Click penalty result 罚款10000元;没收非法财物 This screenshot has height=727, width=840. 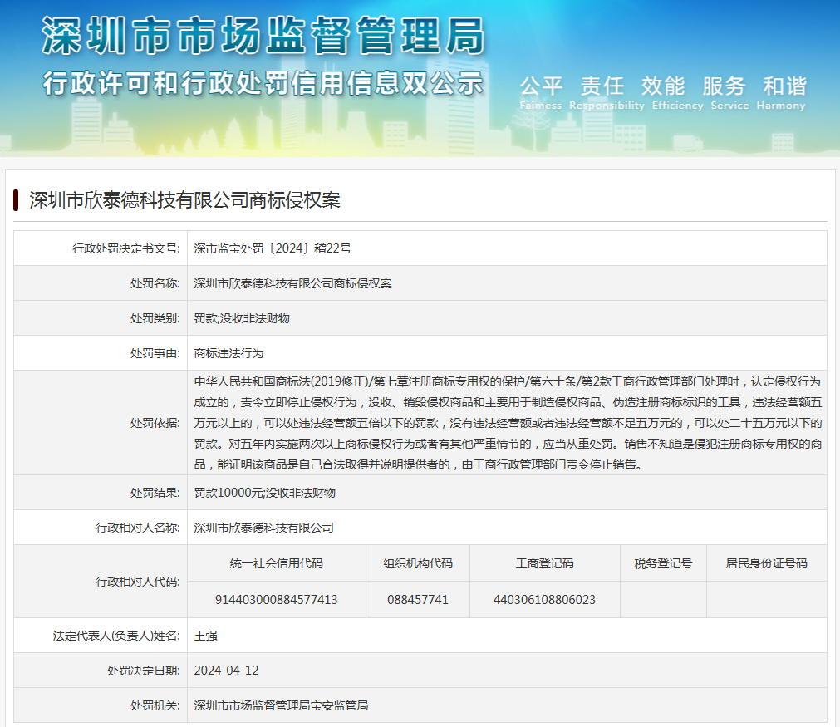[x=265, y=493]
